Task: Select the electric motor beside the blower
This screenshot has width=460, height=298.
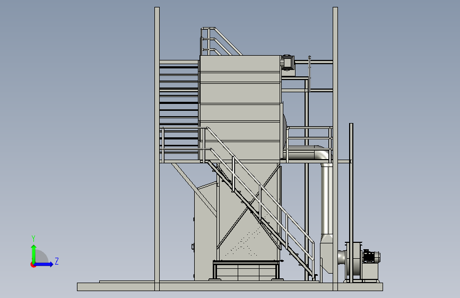Action: [371, 257]
